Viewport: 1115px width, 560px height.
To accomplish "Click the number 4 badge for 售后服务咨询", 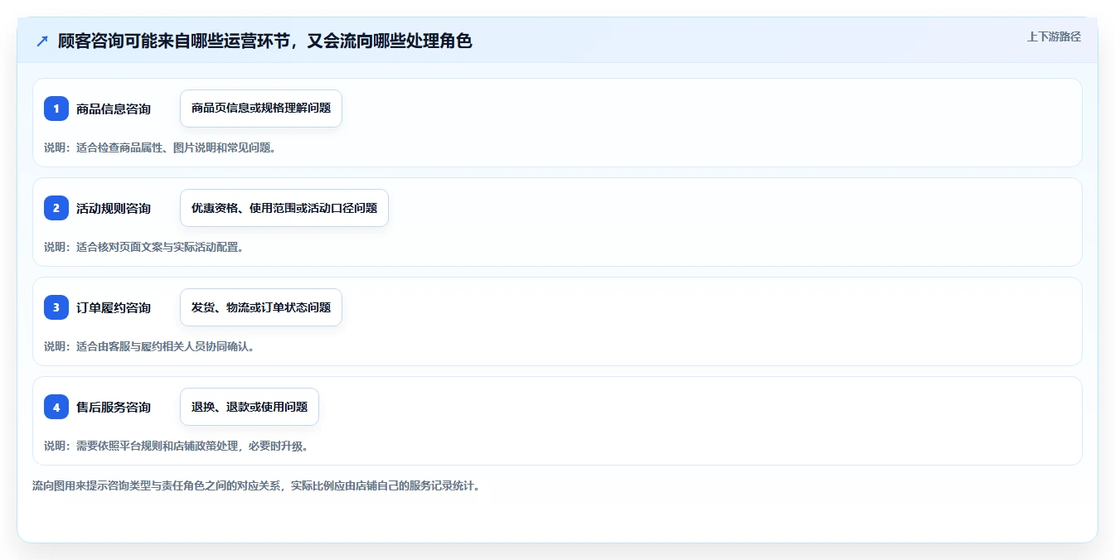I will pos(56,407).
